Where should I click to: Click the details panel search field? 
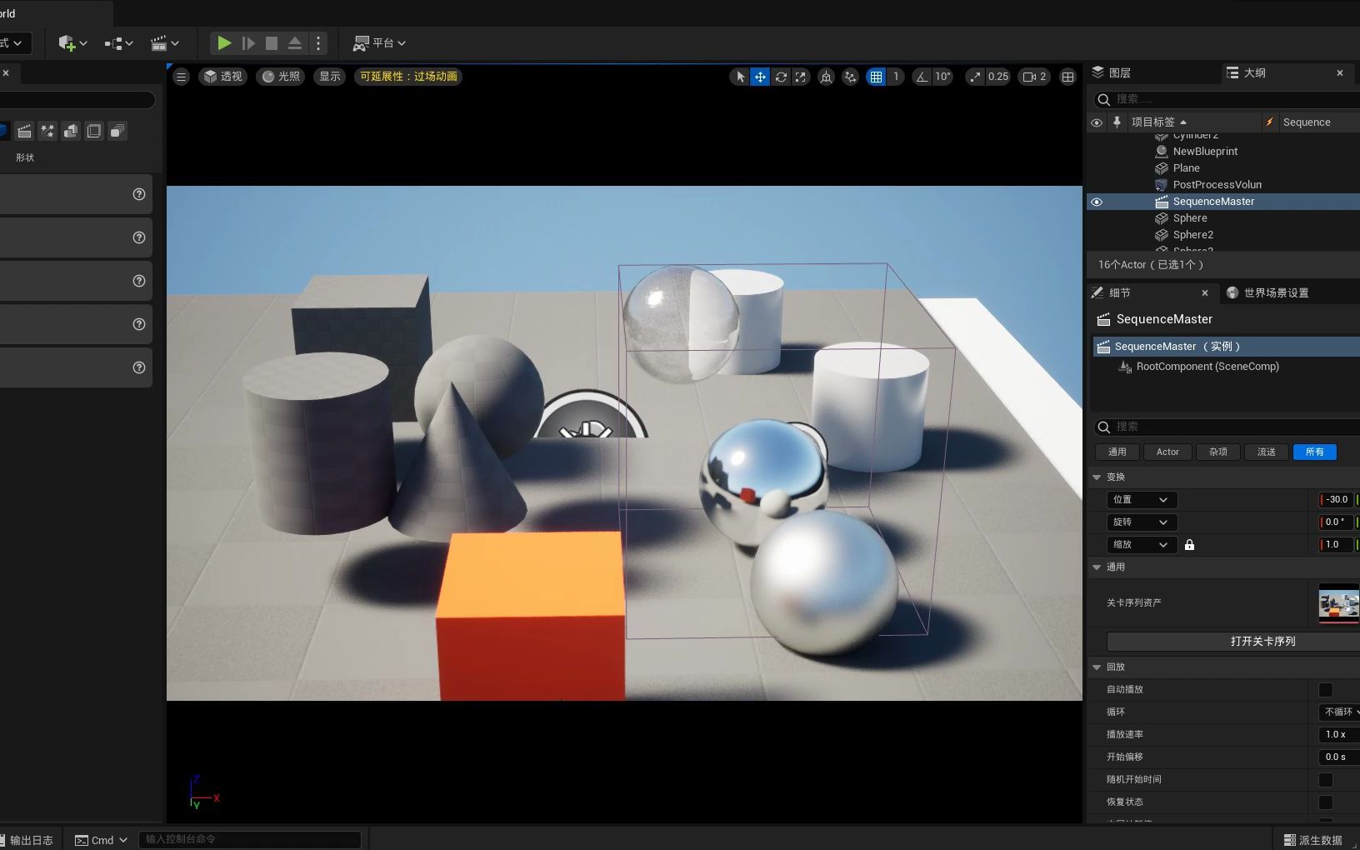1225,427
